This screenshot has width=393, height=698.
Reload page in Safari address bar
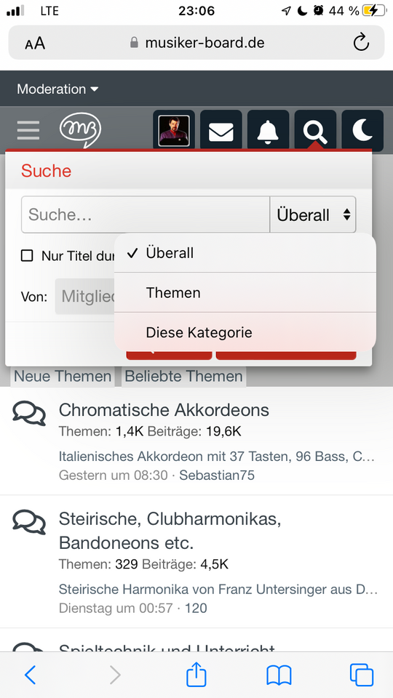coord(361,43)
